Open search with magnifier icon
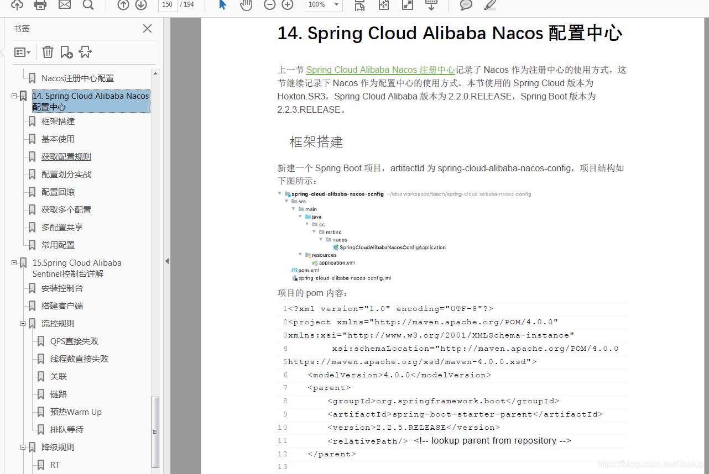Screen dimensions: 709x474 88,4
